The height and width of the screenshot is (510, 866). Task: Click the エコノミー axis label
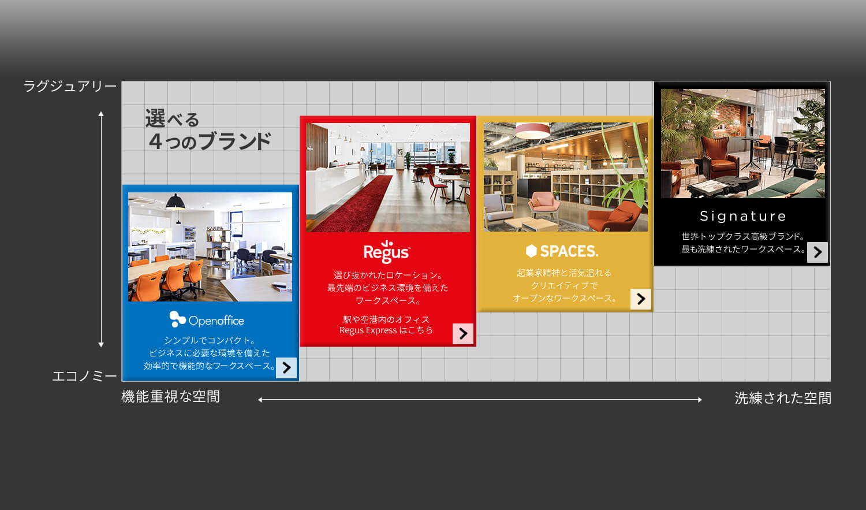pos(85,377)
